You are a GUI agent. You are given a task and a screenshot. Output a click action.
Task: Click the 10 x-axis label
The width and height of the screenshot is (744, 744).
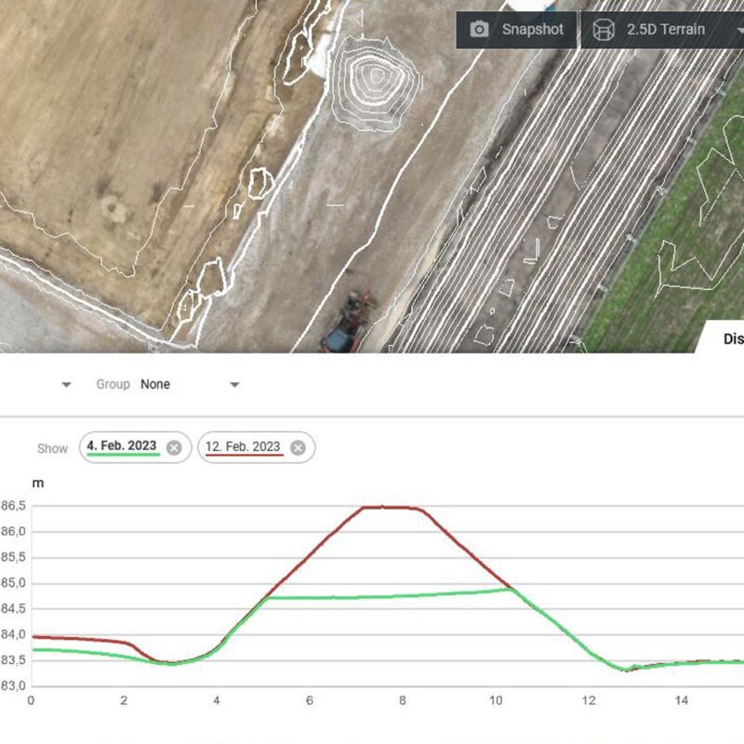pos(496,700)
